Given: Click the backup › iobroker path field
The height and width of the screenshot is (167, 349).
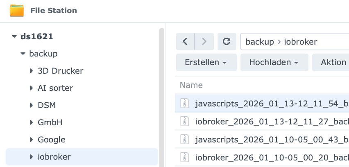Looking at the screenshot, I should click(x=287, y=42).
